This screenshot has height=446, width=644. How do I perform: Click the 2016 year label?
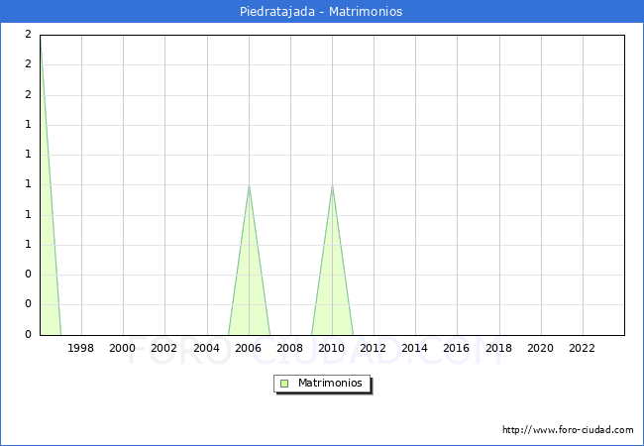(x=457, y=348)
